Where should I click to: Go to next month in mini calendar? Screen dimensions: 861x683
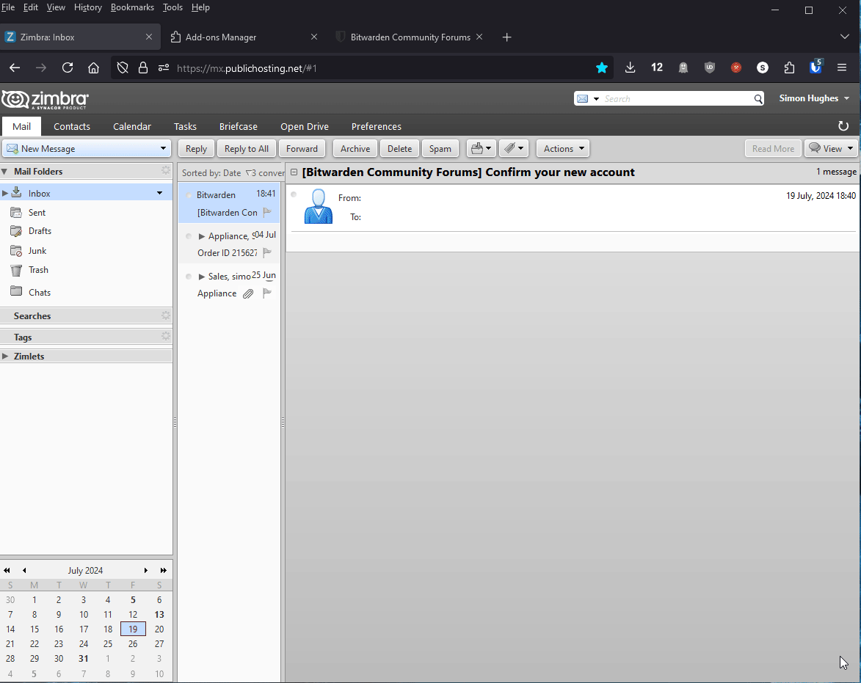pos(146,571)
